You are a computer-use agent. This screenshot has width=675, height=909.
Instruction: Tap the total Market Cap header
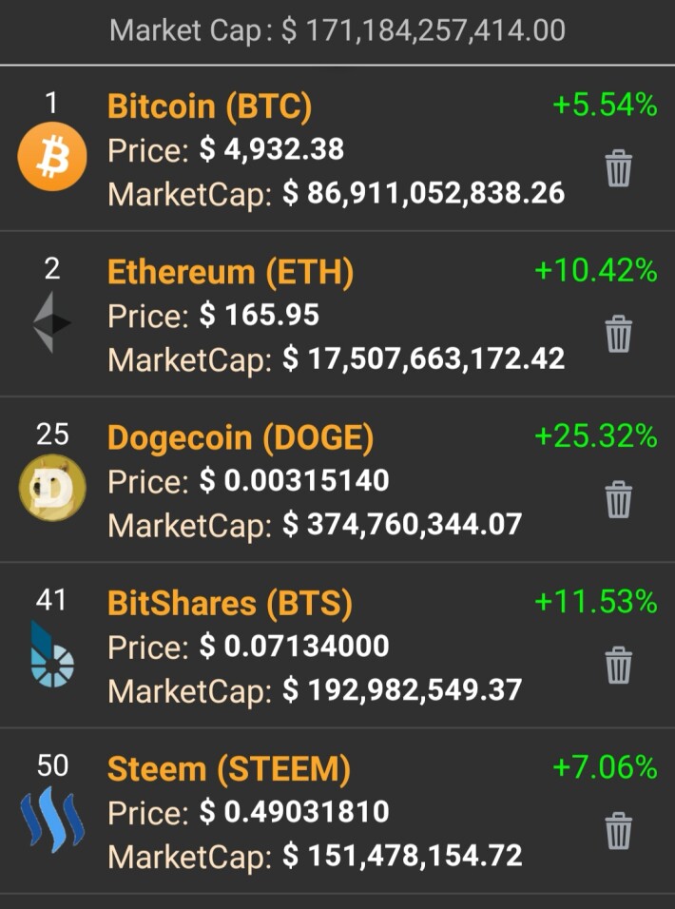pyautogui.click(x=337, y=30)
